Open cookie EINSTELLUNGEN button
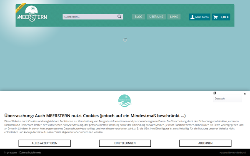The height and width of the screenshot is (156, 250). coord(125,143)
